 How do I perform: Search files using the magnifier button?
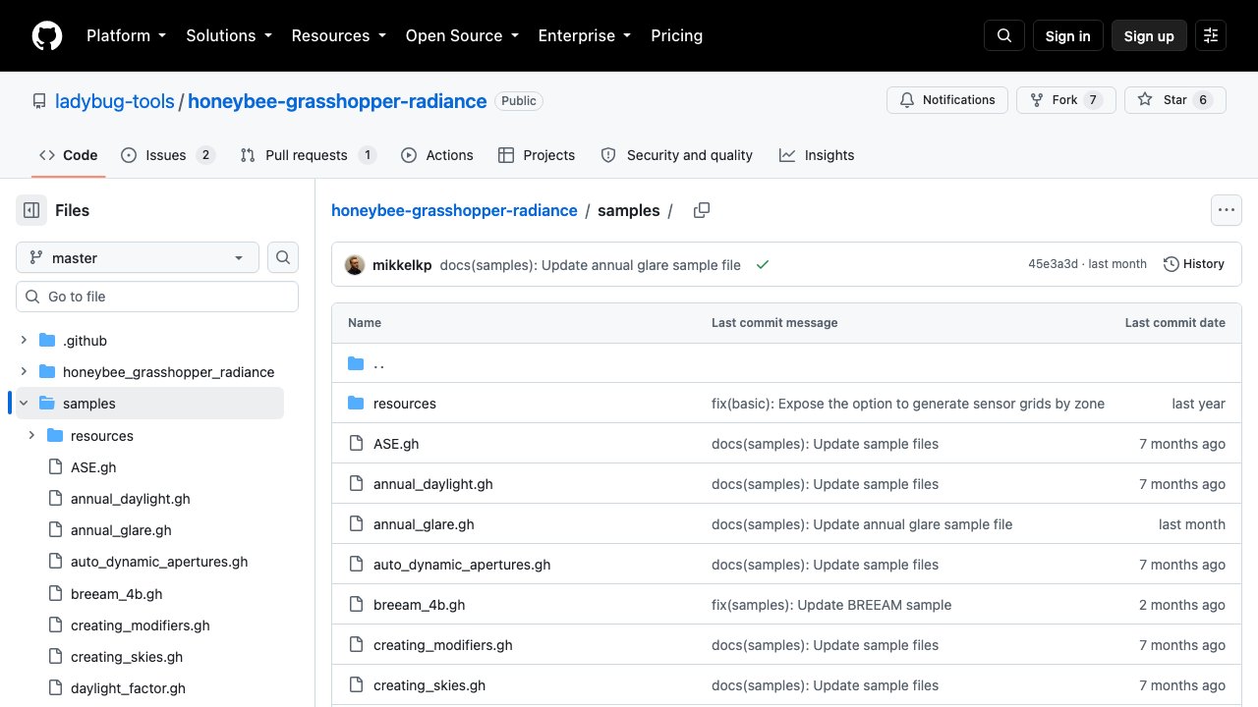[x=283, y=257]
